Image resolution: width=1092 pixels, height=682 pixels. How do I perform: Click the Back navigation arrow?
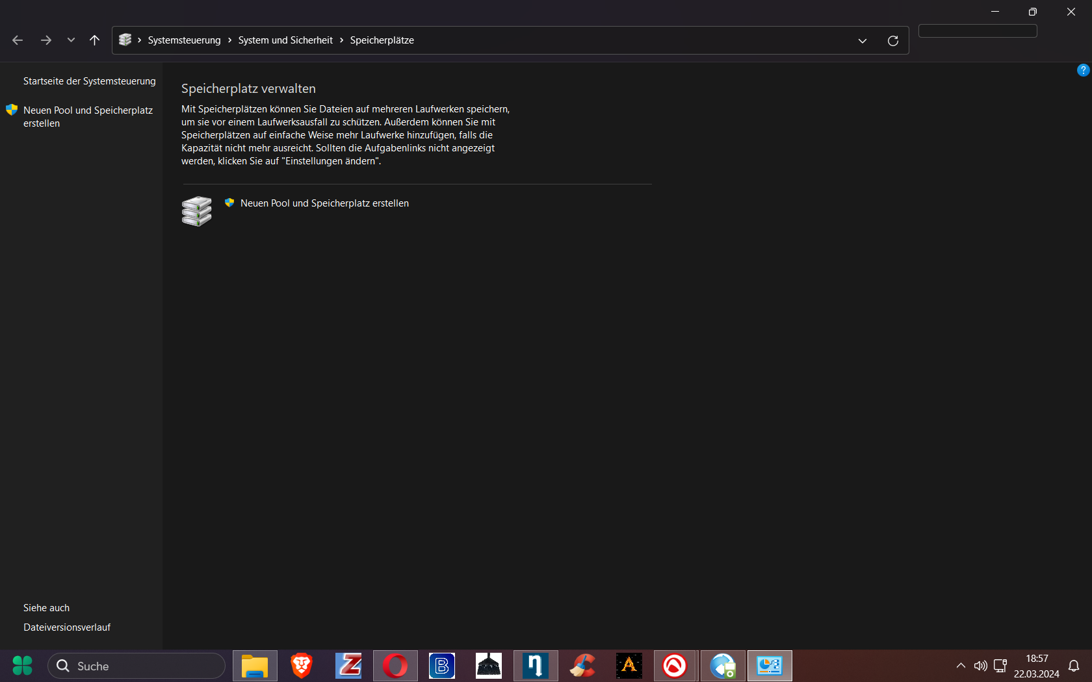[18, 40]
